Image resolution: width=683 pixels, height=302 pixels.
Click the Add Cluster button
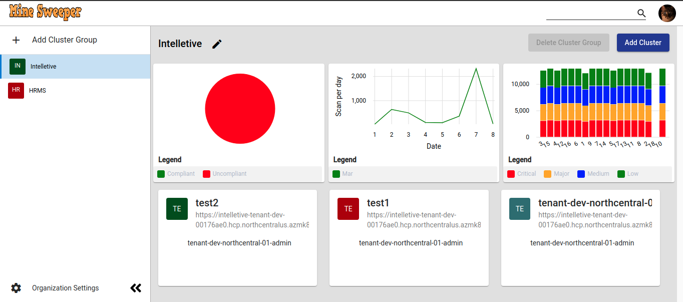643,43
